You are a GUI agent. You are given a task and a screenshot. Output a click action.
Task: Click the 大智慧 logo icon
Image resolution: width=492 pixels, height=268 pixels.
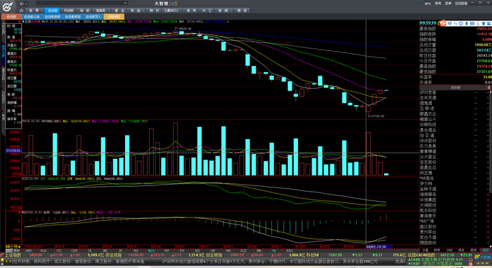click(x=8, y=6)
